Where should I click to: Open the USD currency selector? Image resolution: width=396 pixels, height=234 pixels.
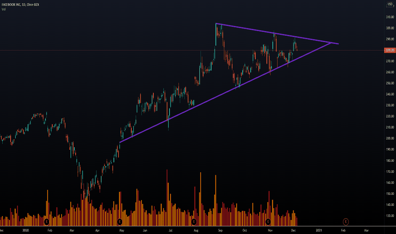click(x=390, y=4)
